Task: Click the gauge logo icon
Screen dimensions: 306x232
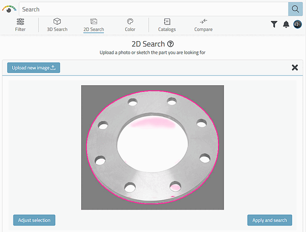Action: pos(9,9)
